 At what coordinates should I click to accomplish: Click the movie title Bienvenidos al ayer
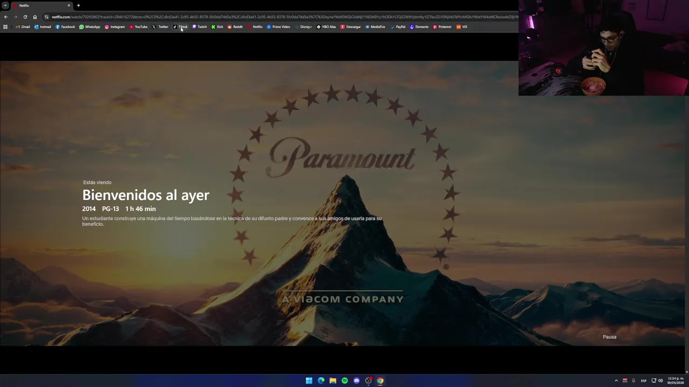click(x=145, y=195)
